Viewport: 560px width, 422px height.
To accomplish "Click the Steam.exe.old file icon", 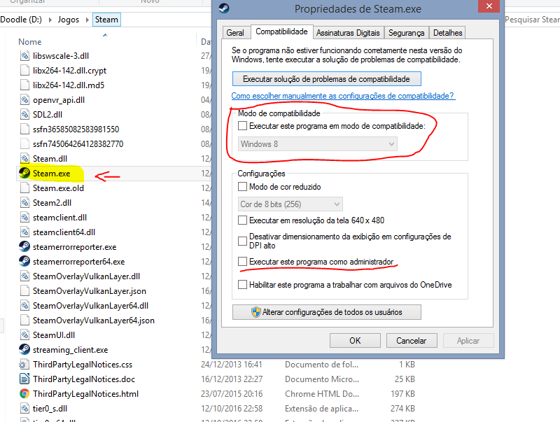I will tap(24, 188).
